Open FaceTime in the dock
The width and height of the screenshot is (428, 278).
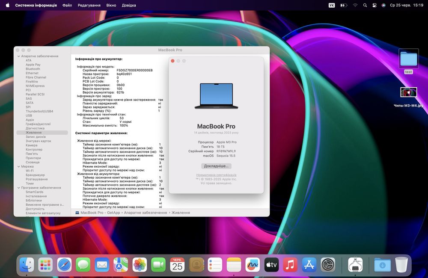(158, 264)
